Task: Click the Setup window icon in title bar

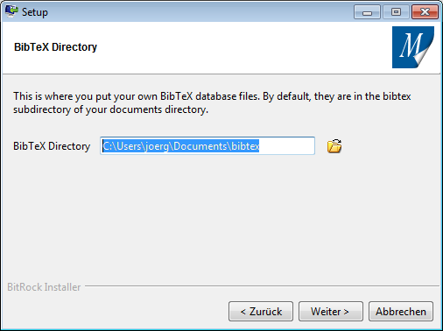Action: coord(11,11)
